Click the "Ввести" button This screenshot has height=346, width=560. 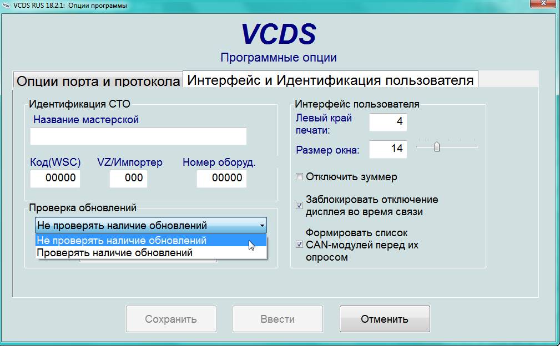[x=277, y=319]
